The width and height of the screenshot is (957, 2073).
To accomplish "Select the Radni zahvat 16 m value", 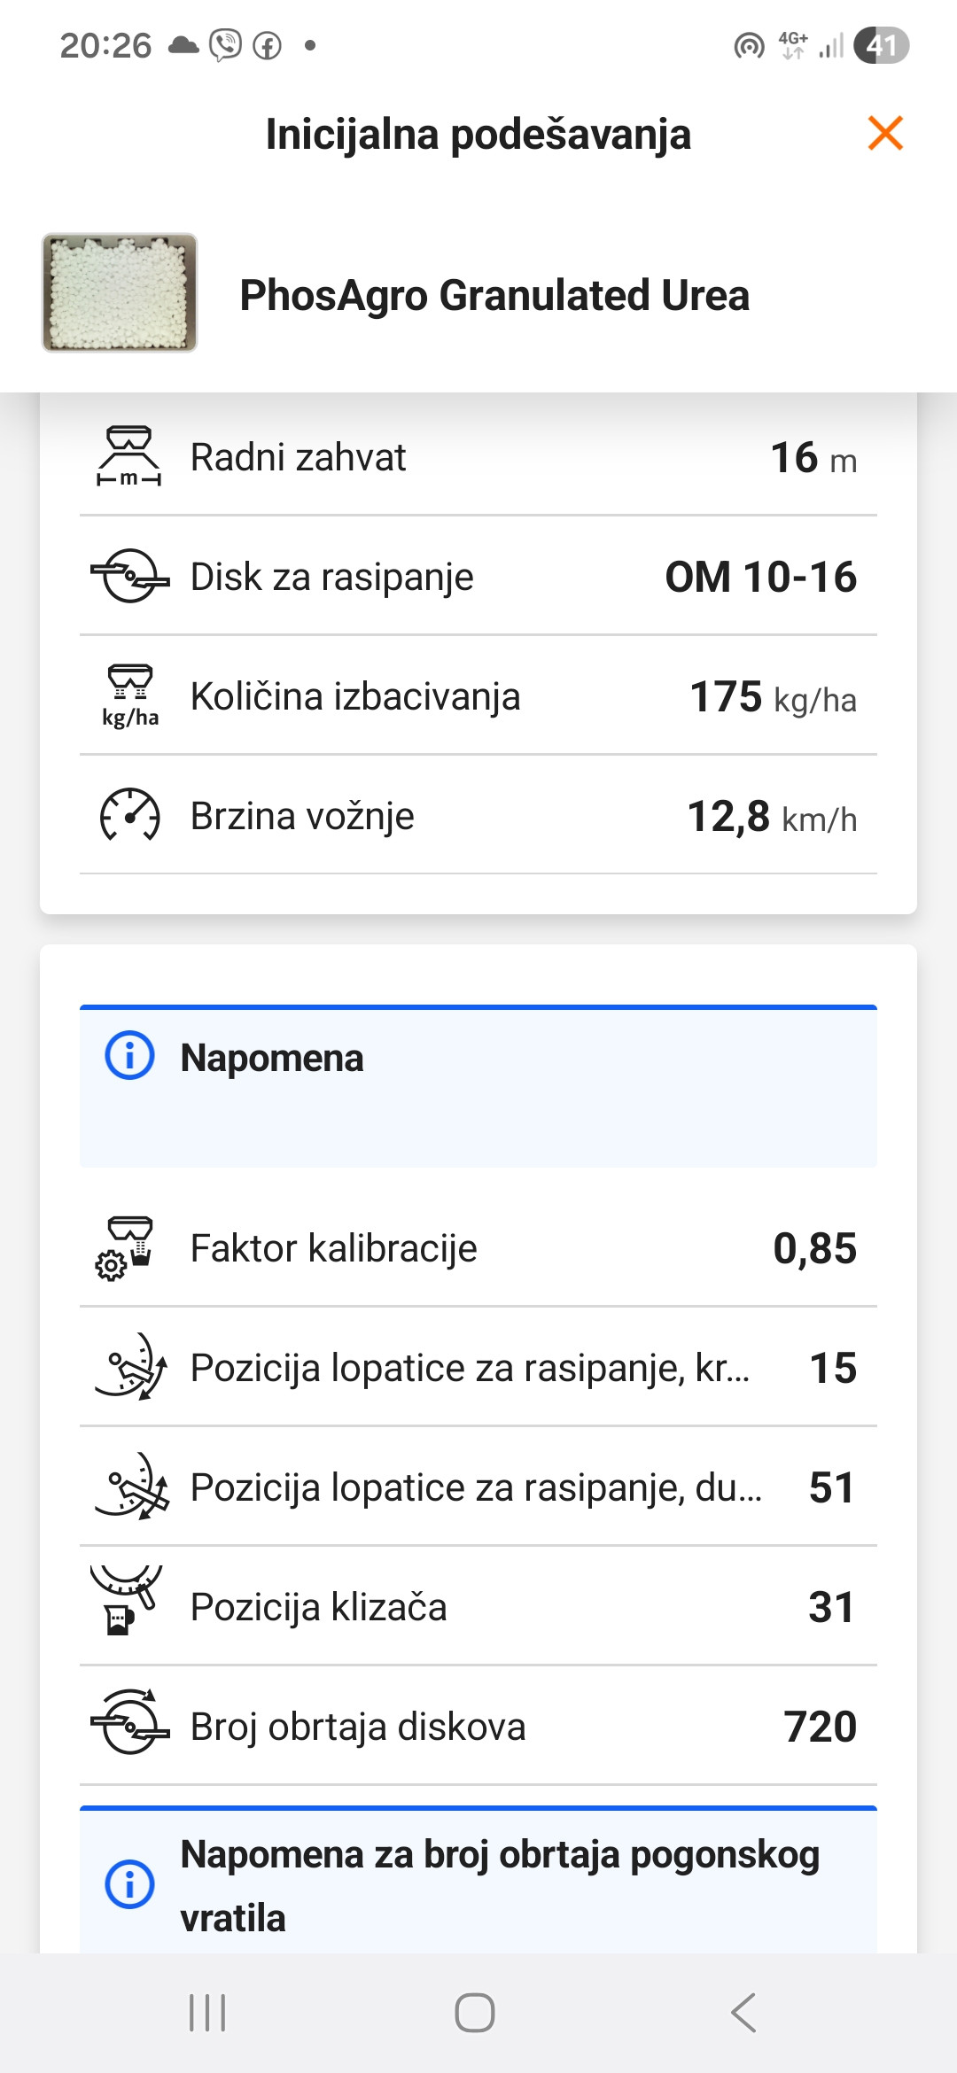I will point(813,458).
